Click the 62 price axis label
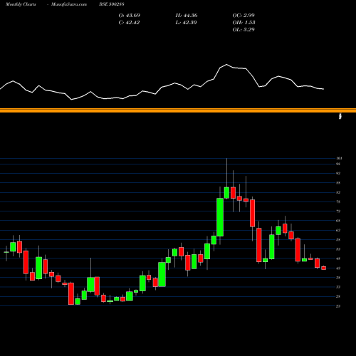The width and height of the screenshot is (356, 356). [x=338, y=230]
